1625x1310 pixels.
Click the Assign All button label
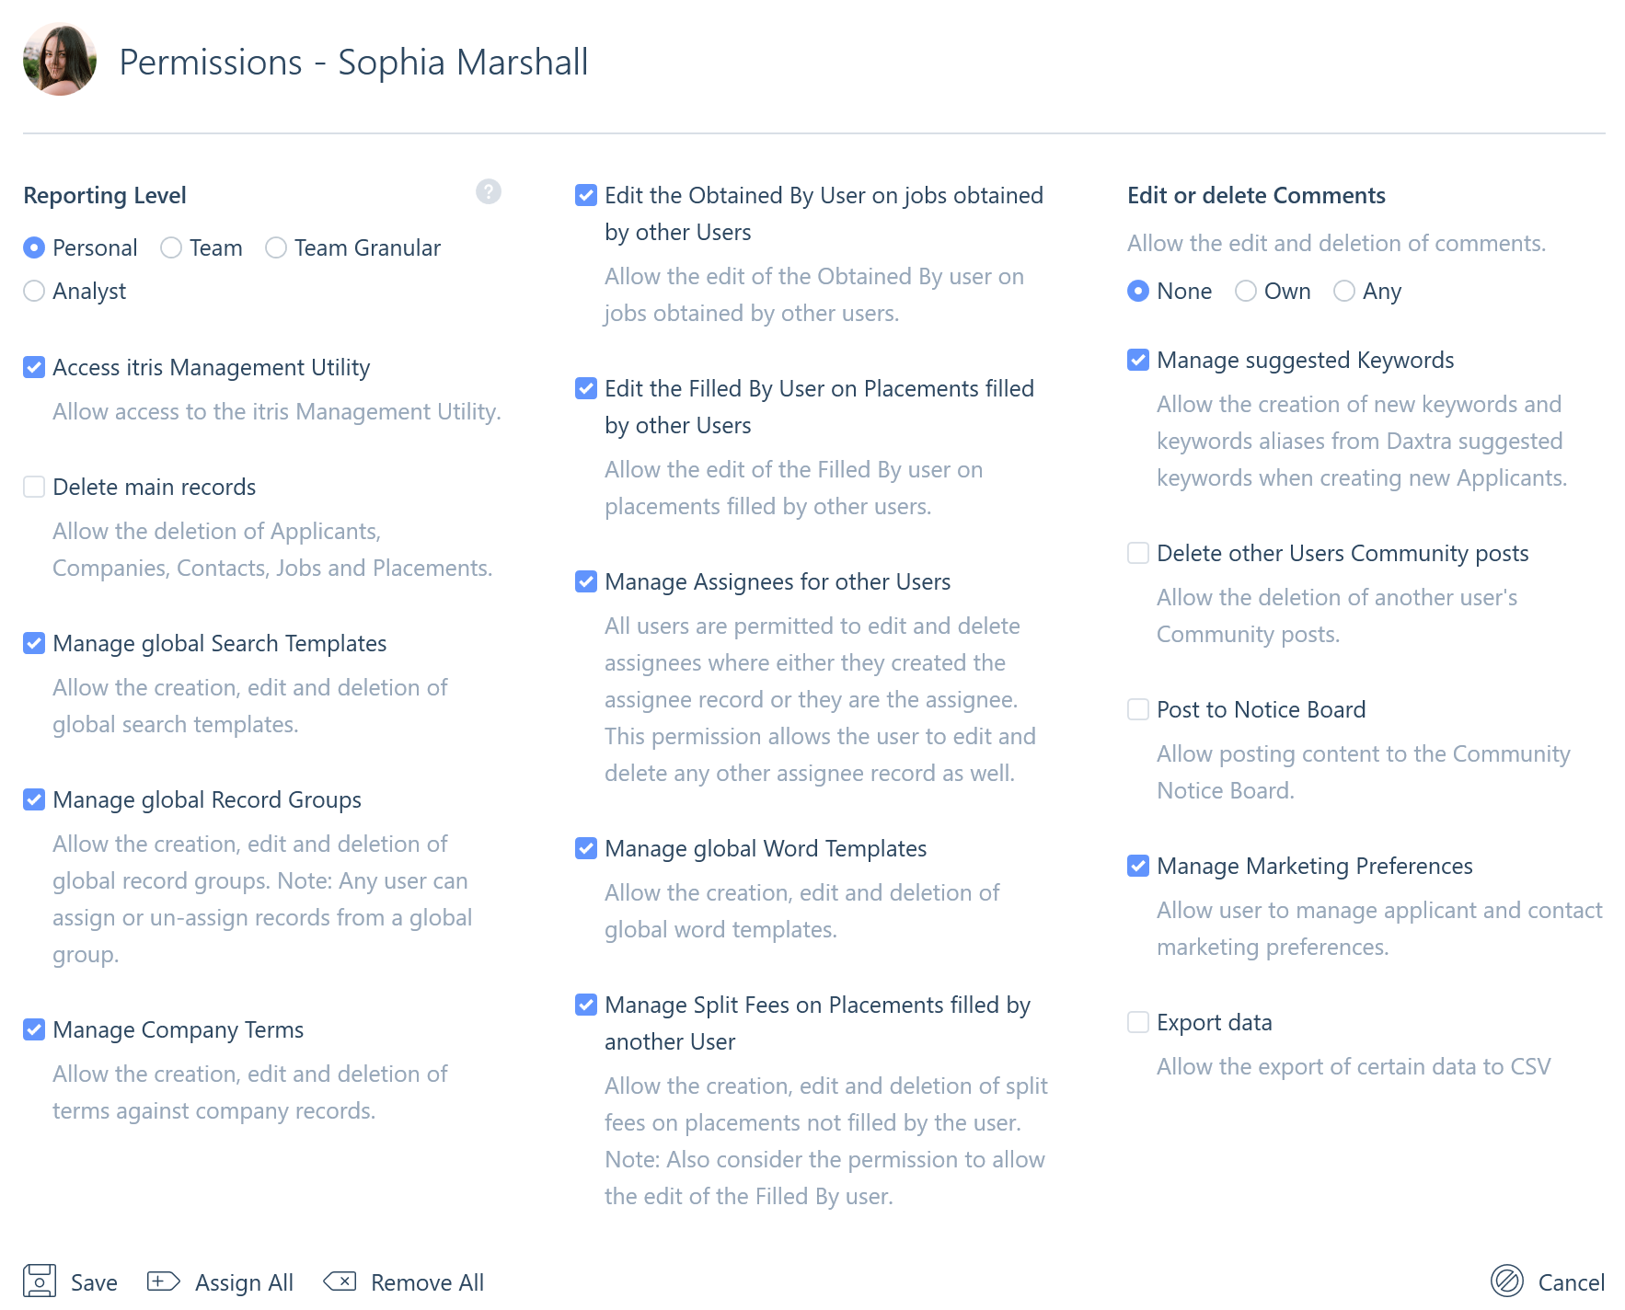point(244,1282)
